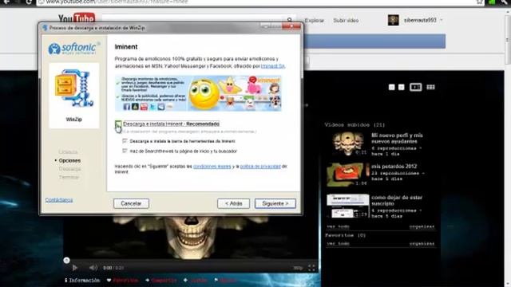Click 'ver todo' under Vídeos subidos
This screenshot has width=511, height=287.
(x=338, y=226)
